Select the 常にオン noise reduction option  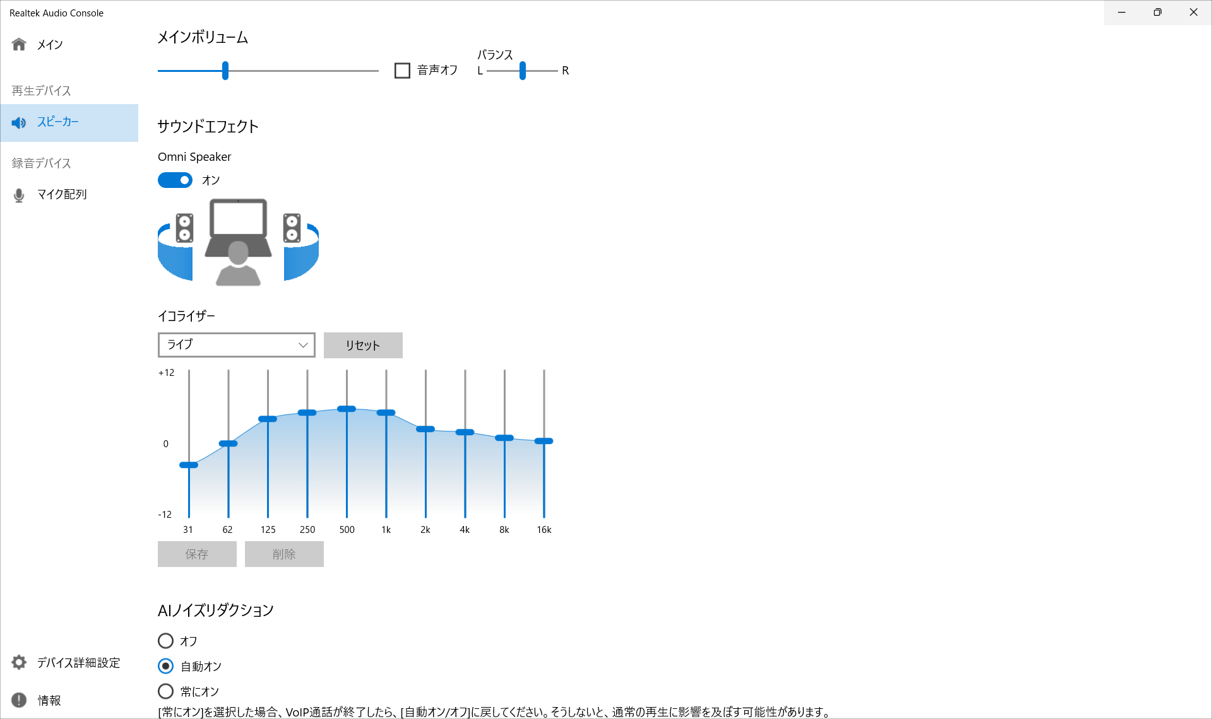coord(165,691)
